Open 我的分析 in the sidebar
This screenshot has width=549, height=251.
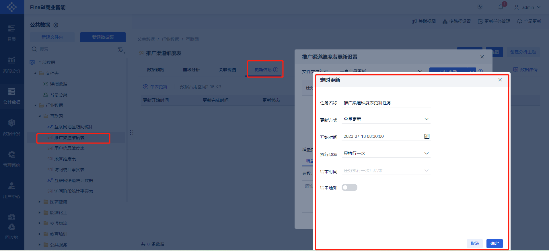[12, 65]
